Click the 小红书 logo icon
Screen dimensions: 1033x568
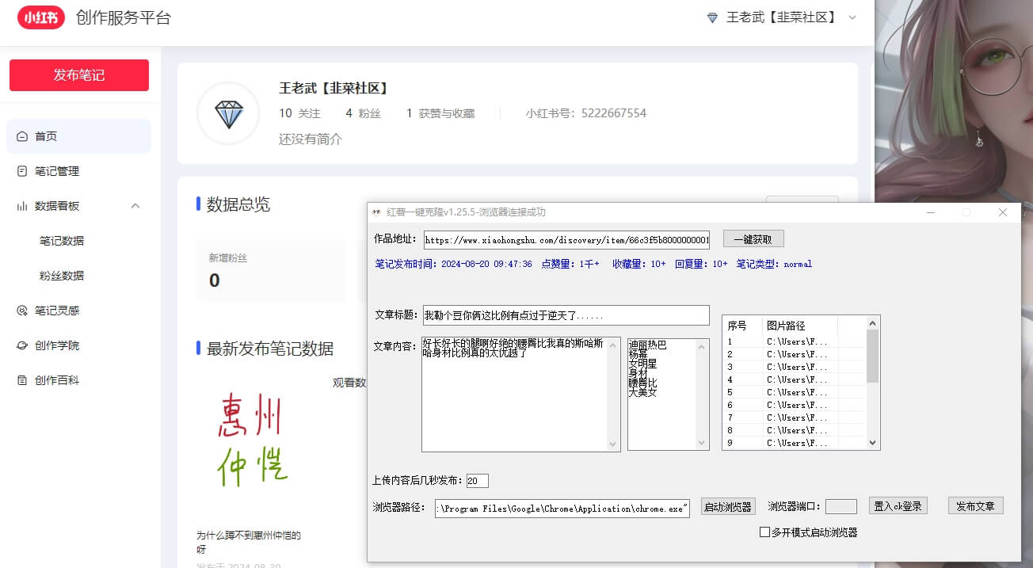click(40, 17)
